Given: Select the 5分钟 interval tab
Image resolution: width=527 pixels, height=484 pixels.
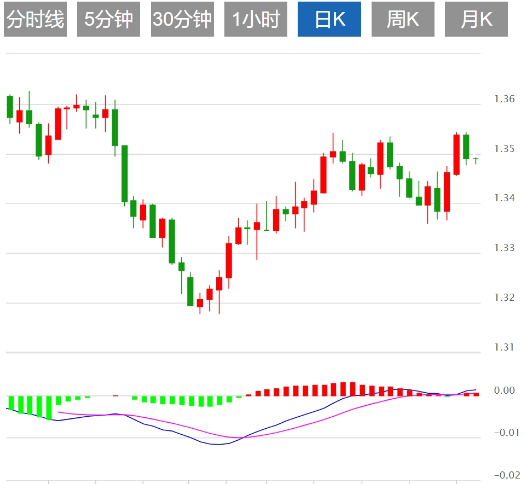Looking at the screenshot, I should coord(108,19).
